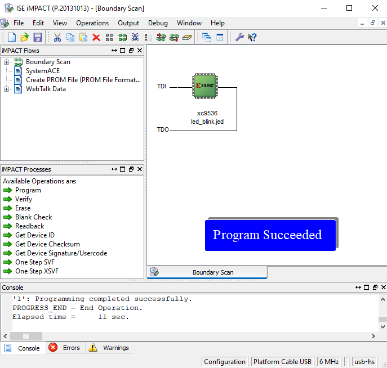Screen dimensions: 387x368
Task: Run the Blank Check operation
Action: 34,217
